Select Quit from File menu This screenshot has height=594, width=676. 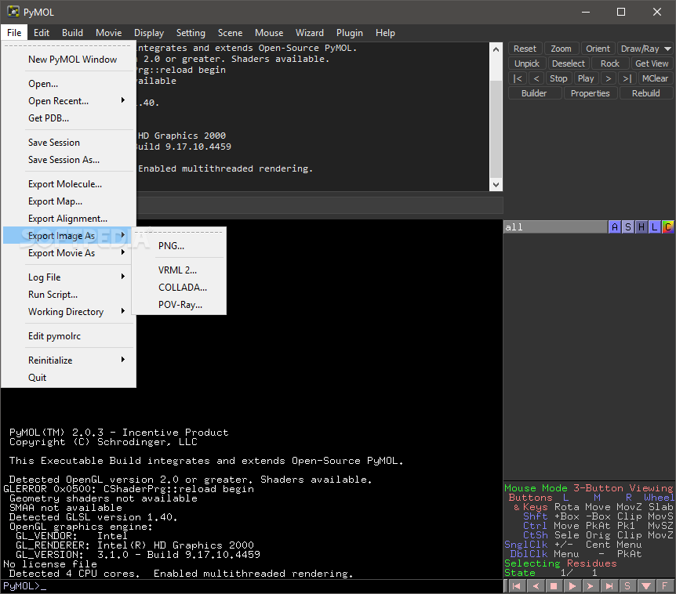[x=68, y=378]
